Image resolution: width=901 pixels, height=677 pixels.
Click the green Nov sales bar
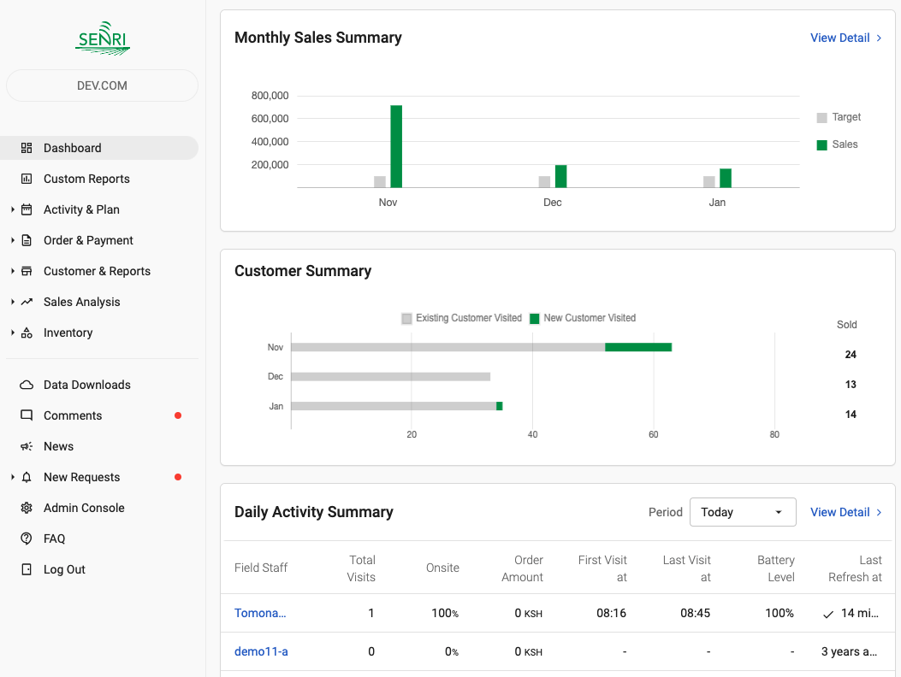396,146
